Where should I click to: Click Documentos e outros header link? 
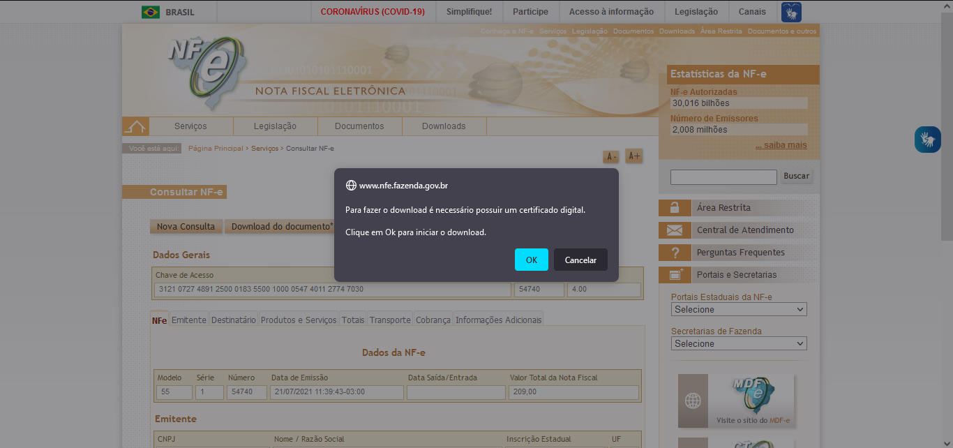click(x=781, y=31)
